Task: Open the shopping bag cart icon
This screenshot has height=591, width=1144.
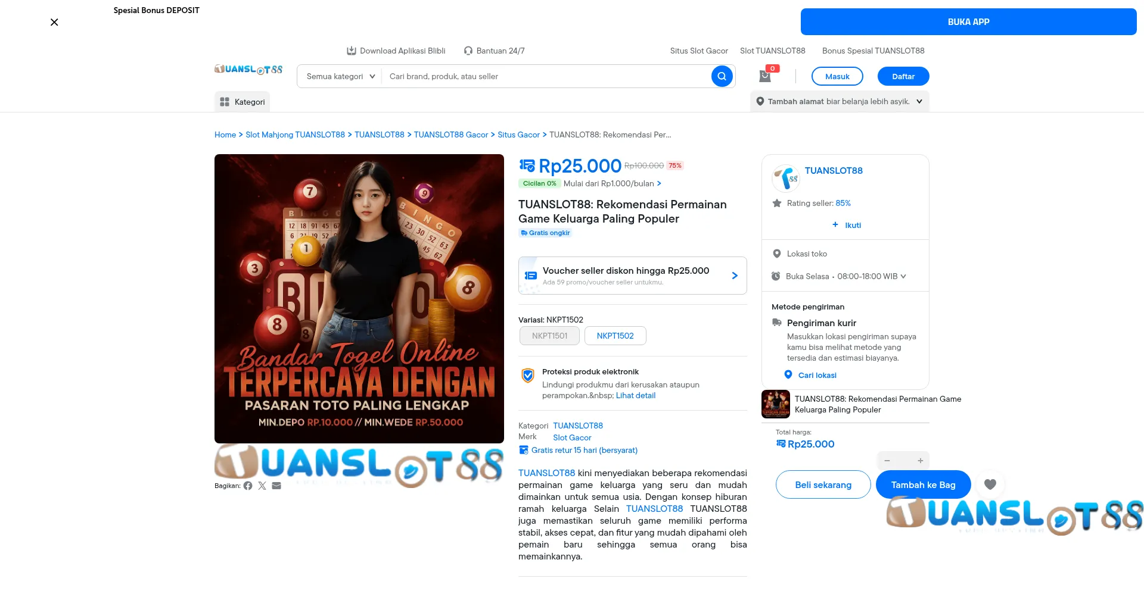Action: click(x=764, y=75)
